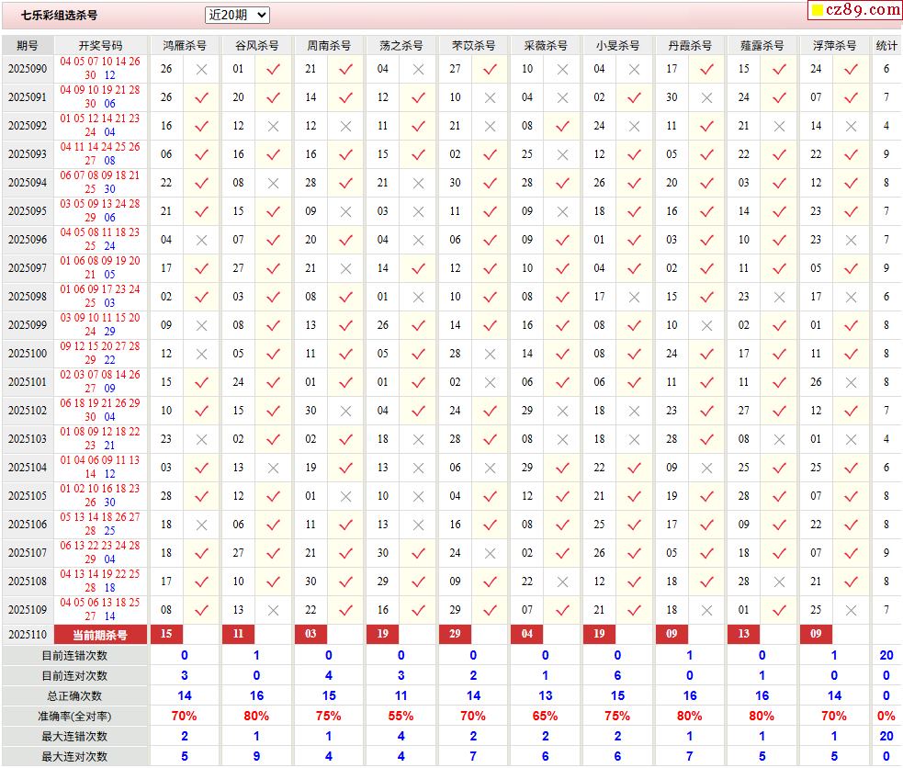Click the 总正确次数 row label

click(74, 696)
